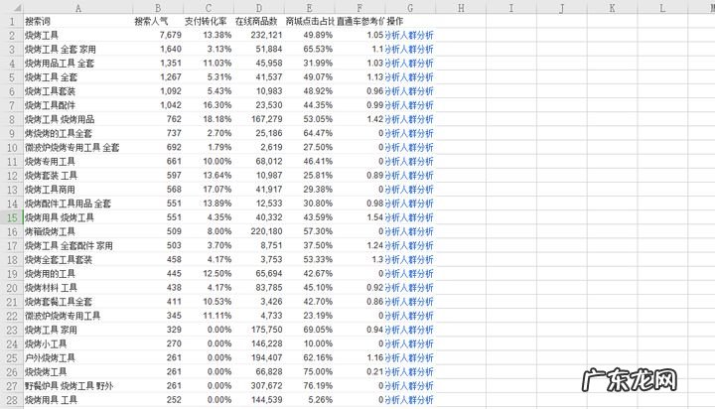Select the 操作 header cell
The width and height of the screenshot is (715, 409).
(410, 22)
